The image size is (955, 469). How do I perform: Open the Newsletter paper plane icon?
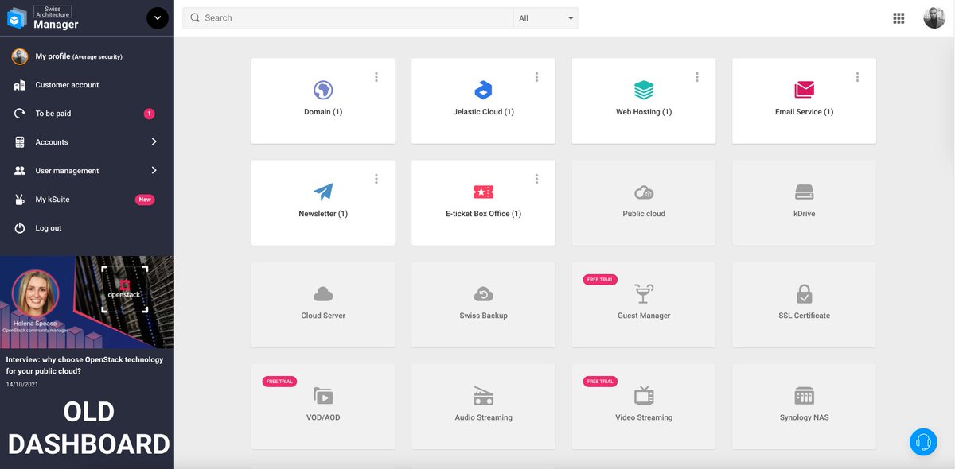(x=323, y=192)
